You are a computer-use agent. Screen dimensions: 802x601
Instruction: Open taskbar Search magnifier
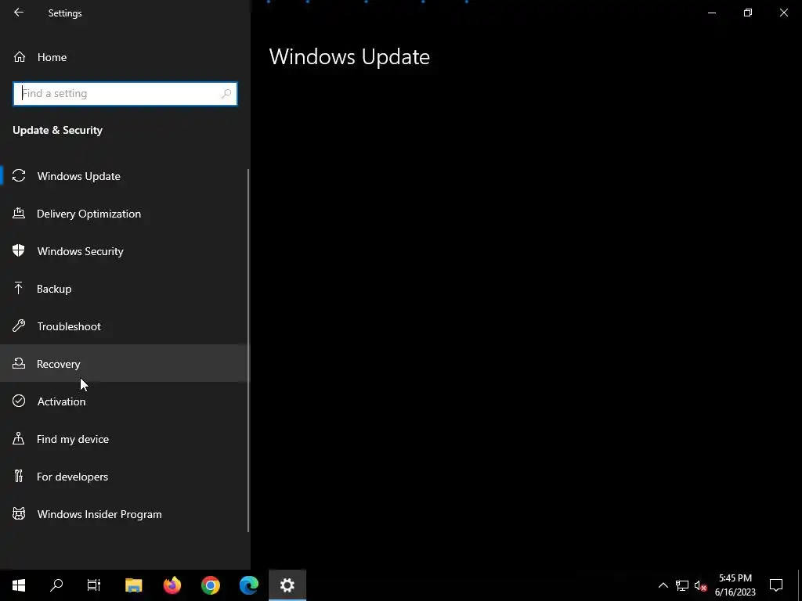tap(56, 585)
